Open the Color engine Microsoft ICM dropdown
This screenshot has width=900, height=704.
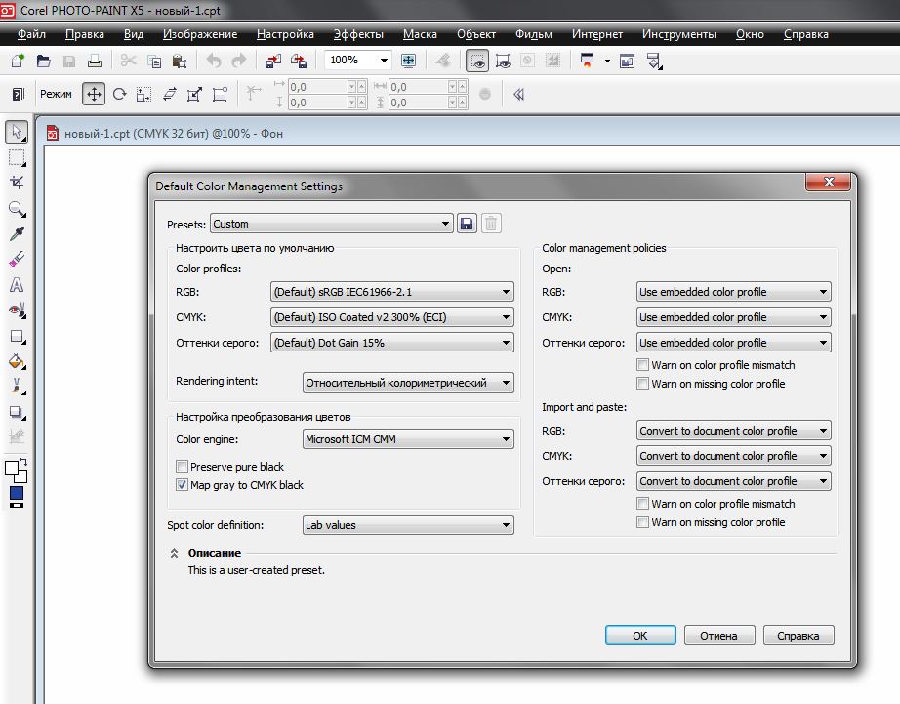[408, 439]
